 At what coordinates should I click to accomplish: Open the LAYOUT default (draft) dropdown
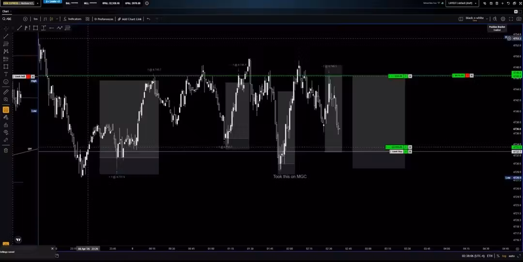coord(462,3)
